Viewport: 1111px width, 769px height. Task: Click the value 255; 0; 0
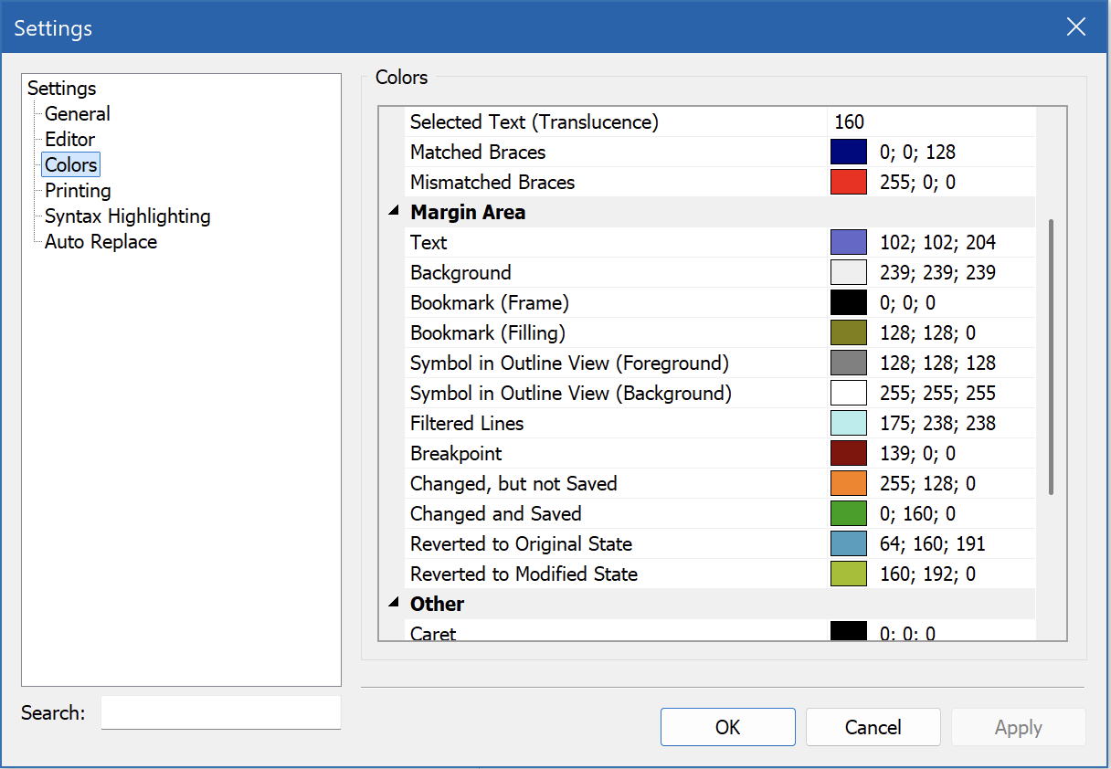(x=917, y=182)
